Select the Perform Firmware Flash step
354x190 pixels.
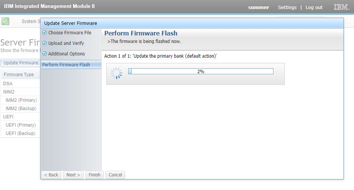coord(71,64)
